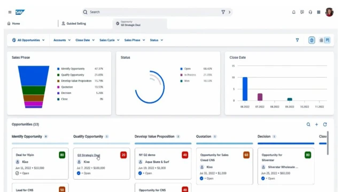Screen dimensions: 342x192
Task: Open Opportunity for Sales Cloud CNS card
Action: (x=224, y=166)
